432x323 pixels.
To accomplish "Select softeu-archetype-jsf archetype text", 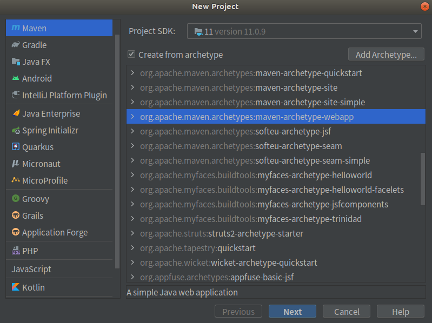I will pyautogui.click(x=235, y=131).
